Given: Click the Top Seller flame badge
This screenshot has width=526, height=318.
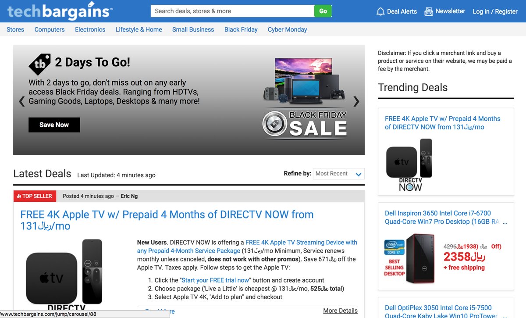Looking at the screenshot, I should [x=35, y=196].
